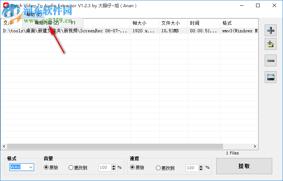Viewport: 283px width, 181px height.
Task: Click the horizontal scrollbar thumb
Action: click(x=115, y=147)
